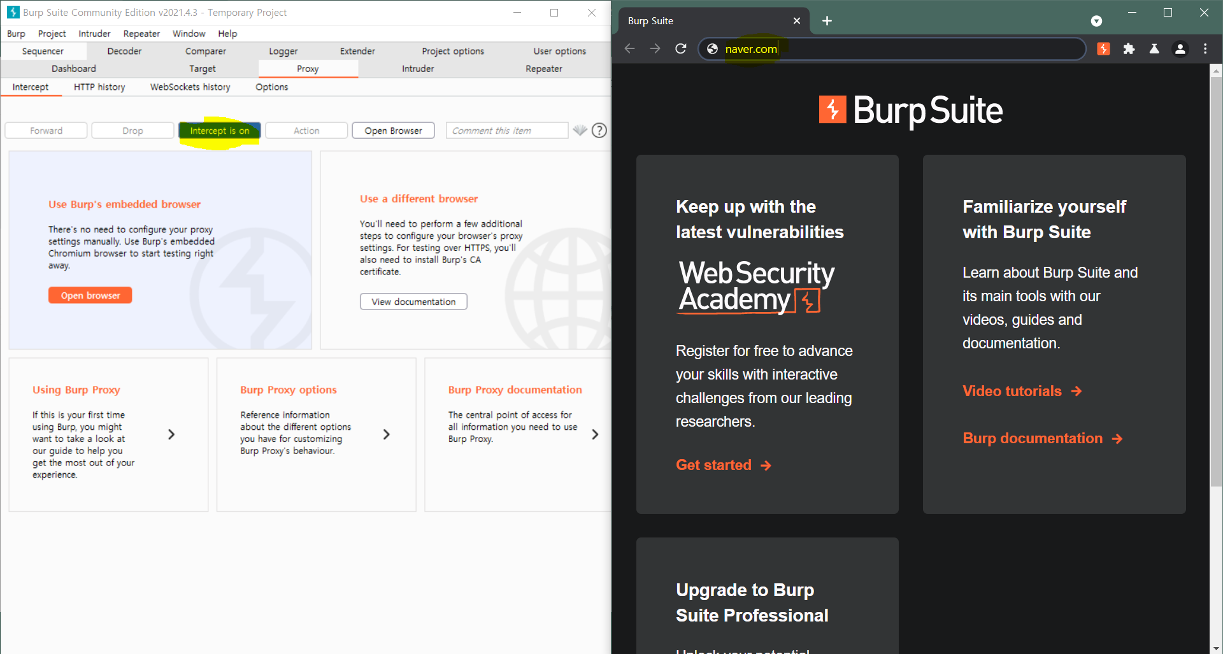Click the site info globe icon in address bar
1223x654 pixels.
pos(712,49)
